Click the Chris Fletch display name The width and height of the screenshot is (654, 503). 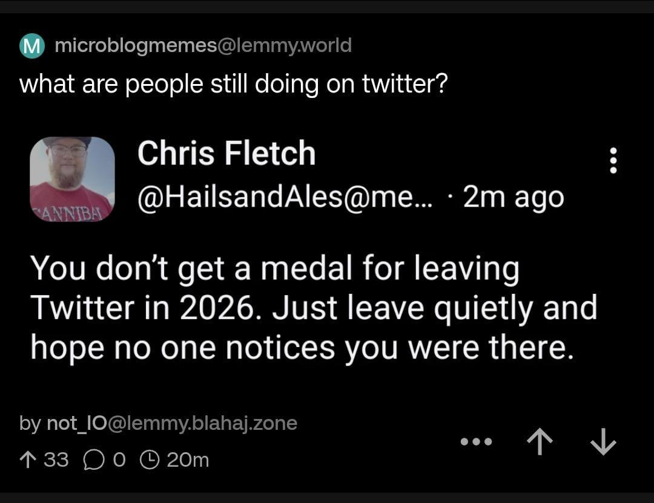226,154
